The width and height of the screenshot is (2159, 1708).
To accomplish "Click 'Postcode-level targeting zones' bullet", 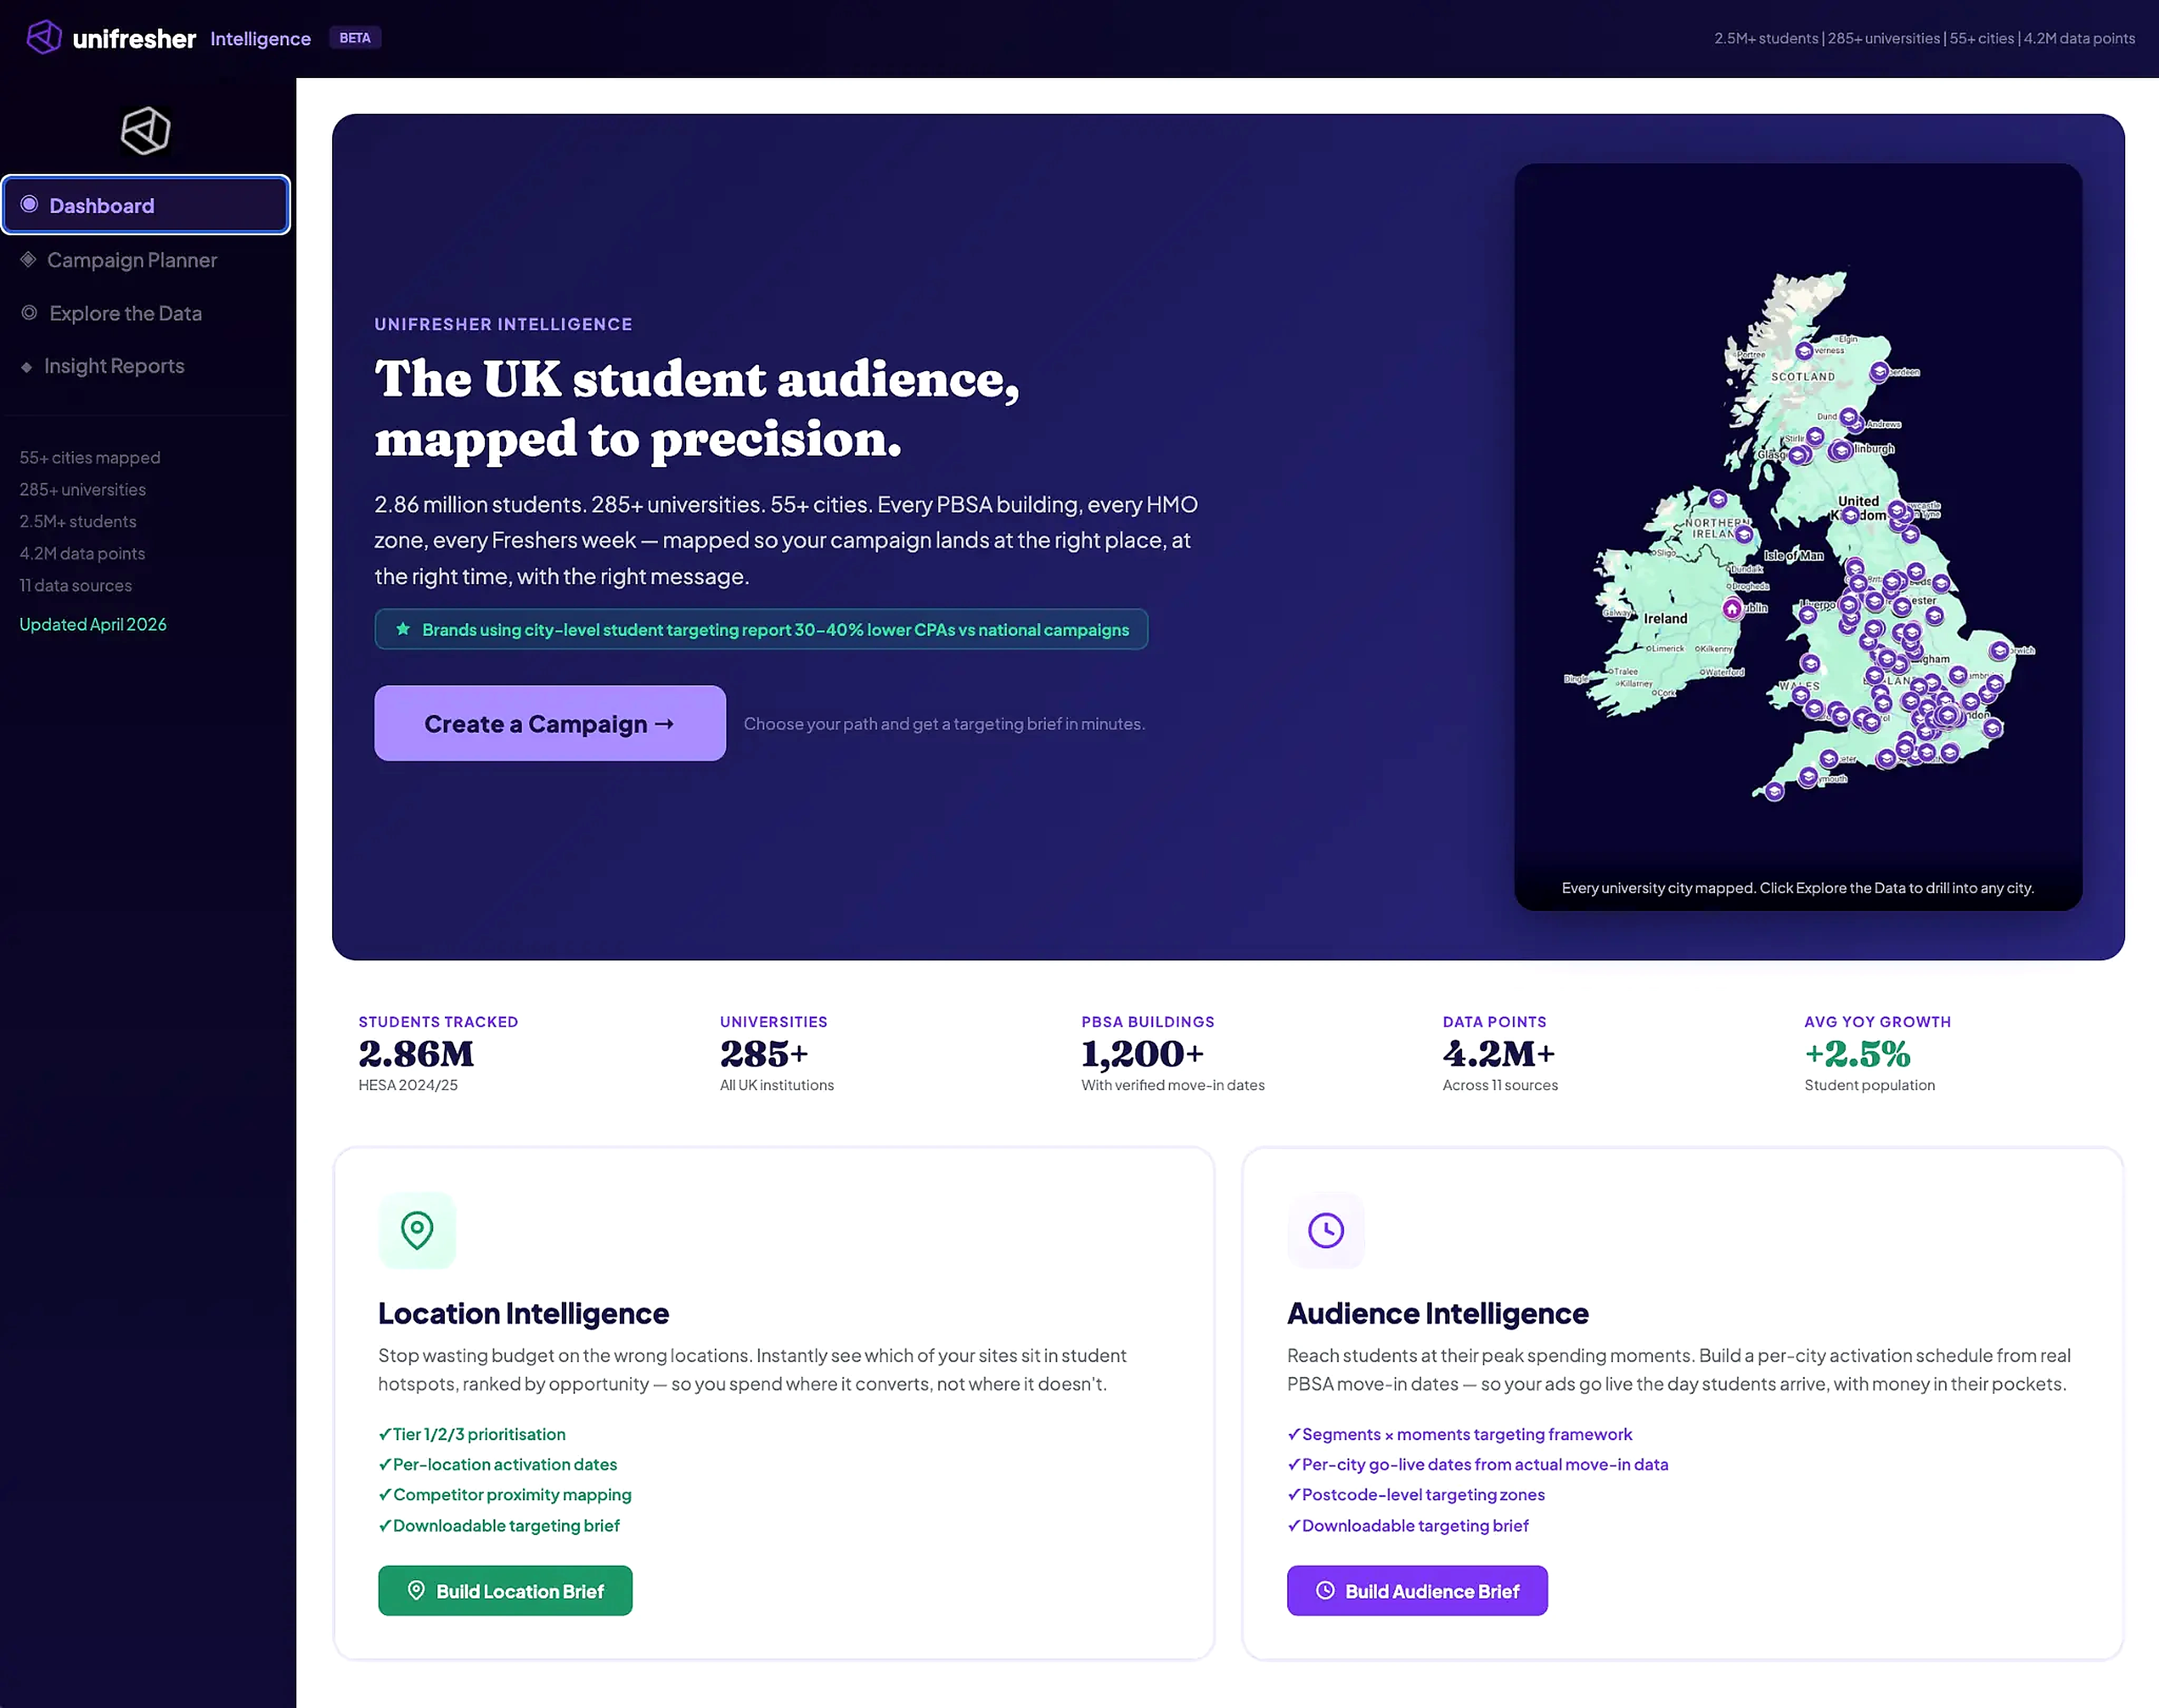I will pos(1416,1494).
